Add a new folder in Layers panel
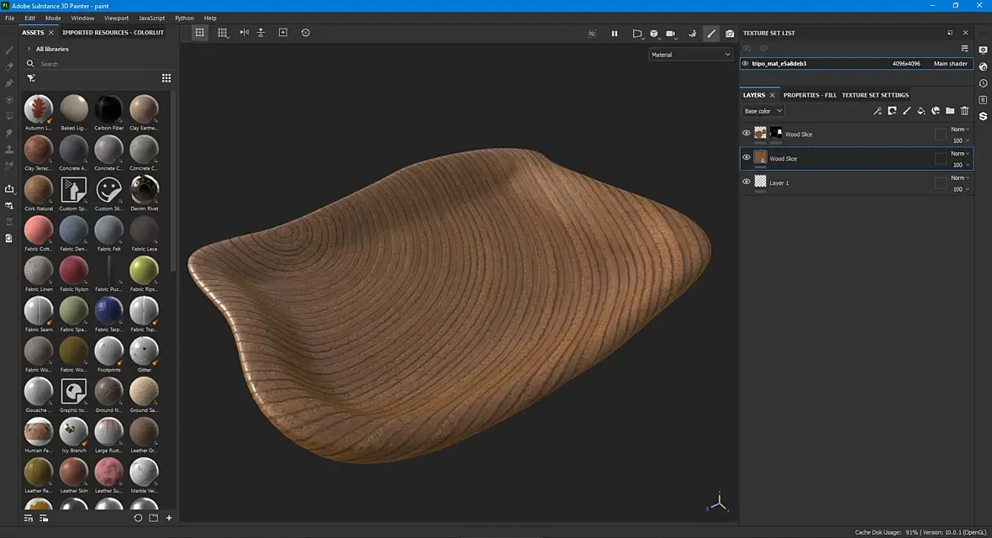The image size is (992, 538). (x=950, y=111)
